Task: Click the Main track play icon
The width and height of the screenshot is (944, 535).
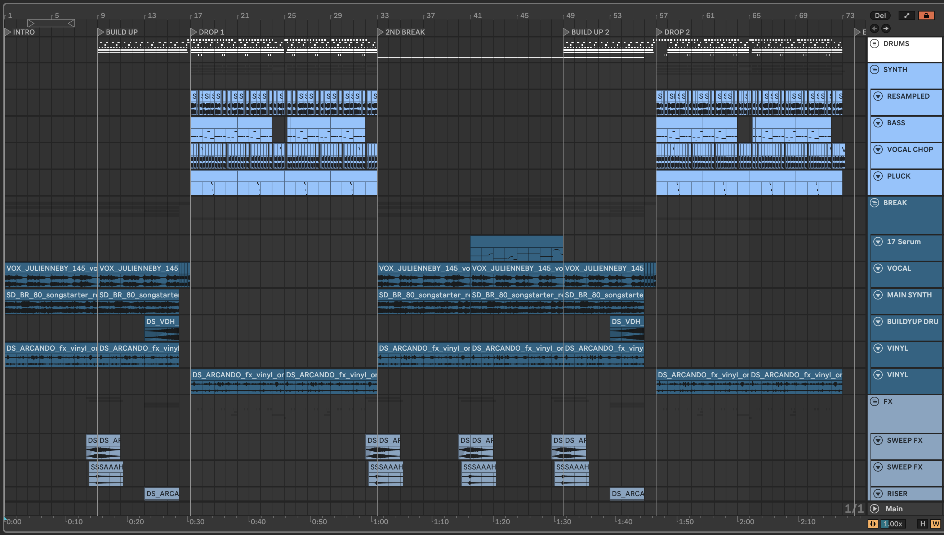Action: click(874, 509)
